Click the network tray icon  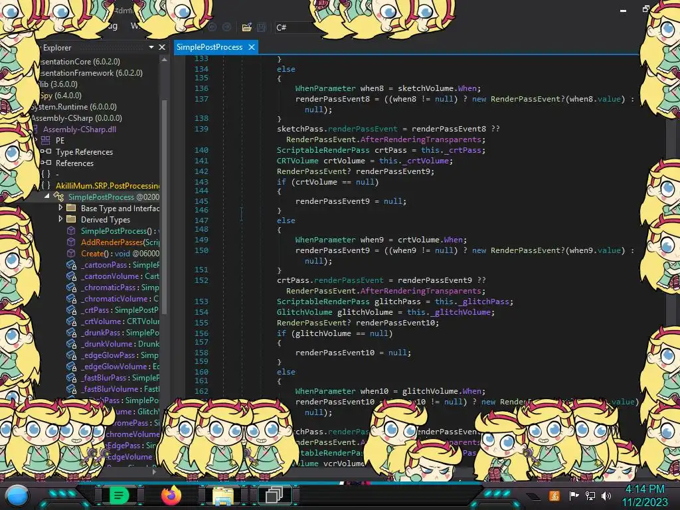(590, 495)
